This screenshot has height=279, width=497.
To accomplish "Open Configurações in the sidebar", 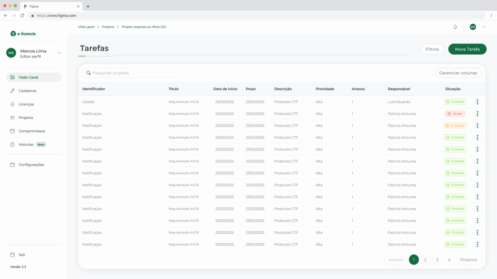I will click(x=31, y=165).
